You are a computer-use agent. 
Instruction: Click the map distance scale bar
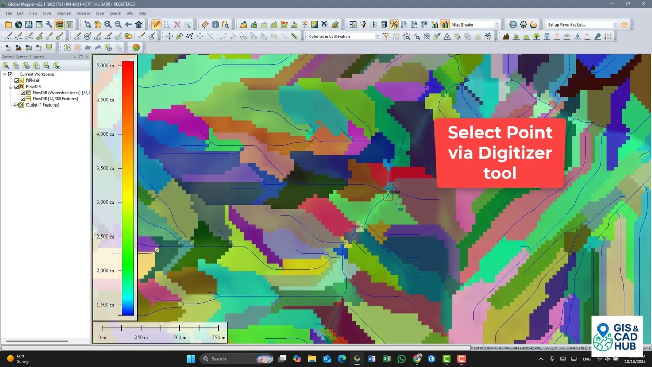[160, 332]
